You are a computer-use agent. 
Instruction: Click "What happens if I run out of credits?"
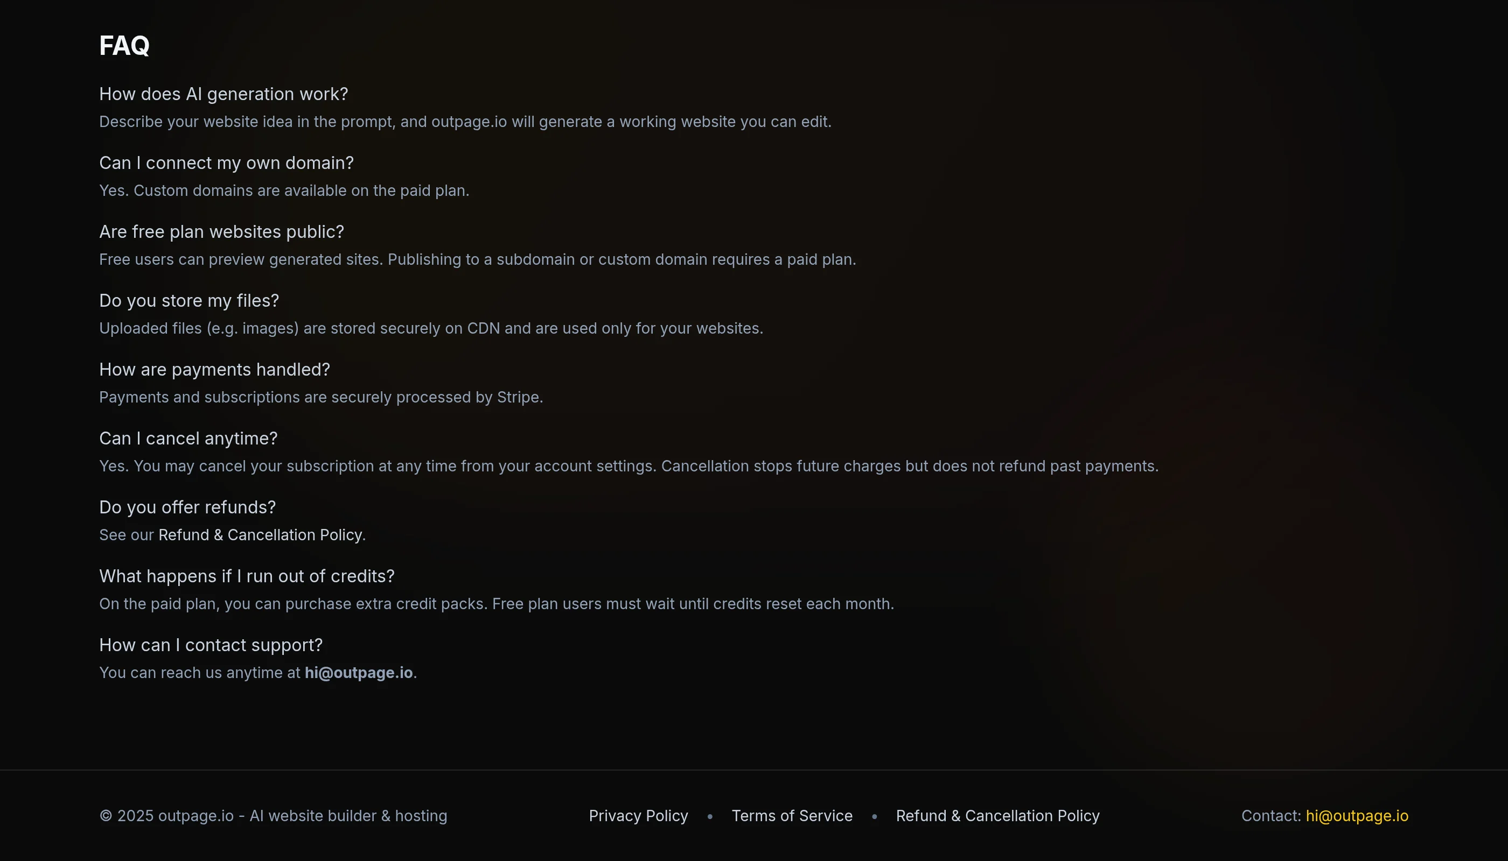(x=246, y=576)
